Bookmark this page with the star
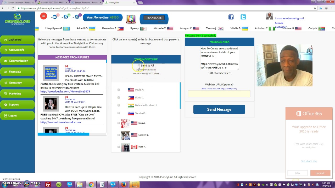 pyautogui.click(x=315, y=8)
